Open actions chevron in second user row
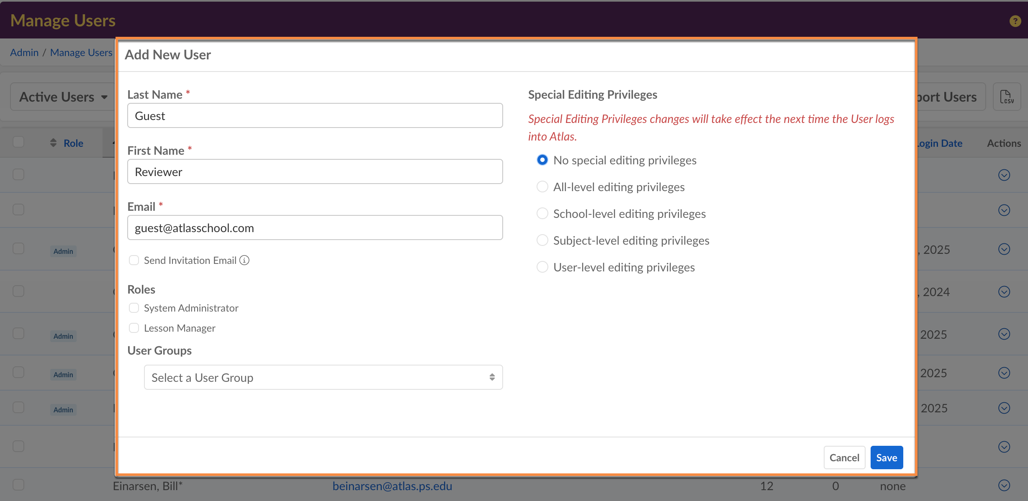This screenshot has width=1028, height=501. (1004, 210)
